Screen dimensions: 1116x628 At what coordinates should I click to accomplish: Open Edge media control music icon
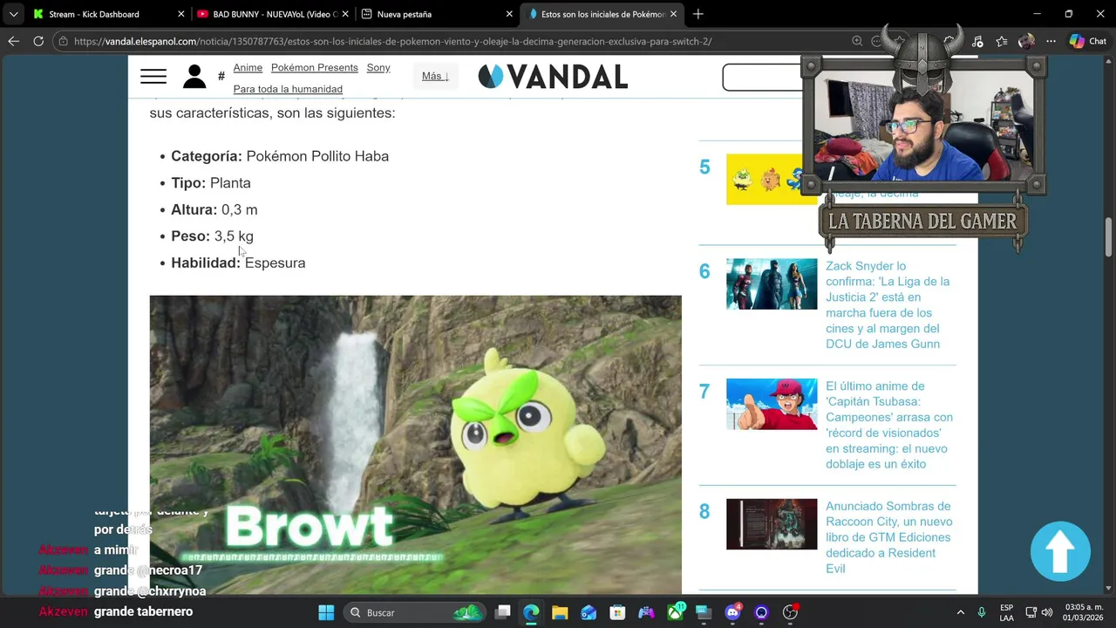coord(977,41)
